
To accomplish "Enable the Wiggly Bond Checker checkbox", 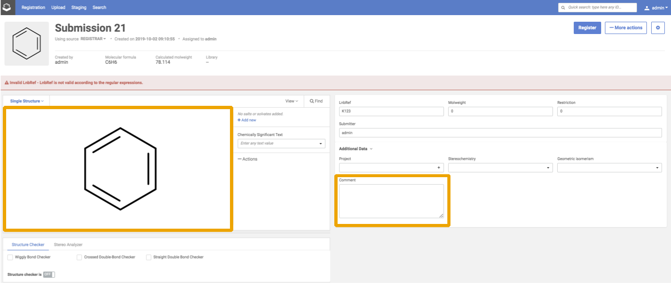I will (x=10, y=257).
